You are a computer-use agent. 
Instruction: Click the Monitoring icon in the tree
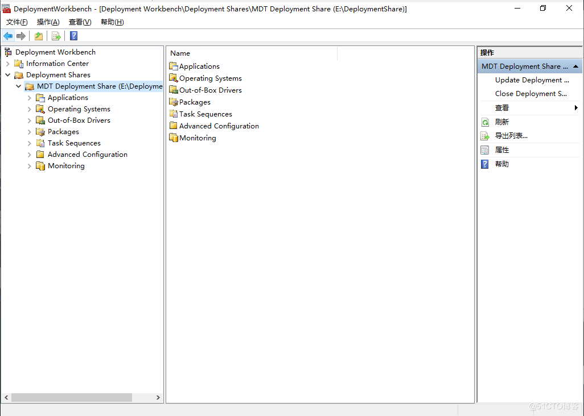pos(40,166)
